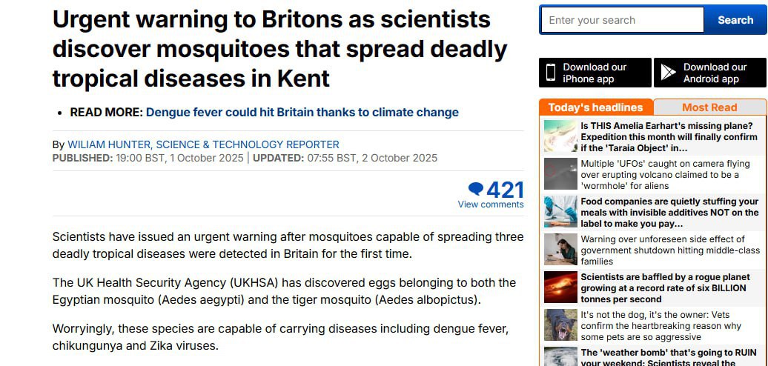This screenshot has height=366, width=768.
Task: Click the blue comments speech bubble icon
Action: [476, 189]
